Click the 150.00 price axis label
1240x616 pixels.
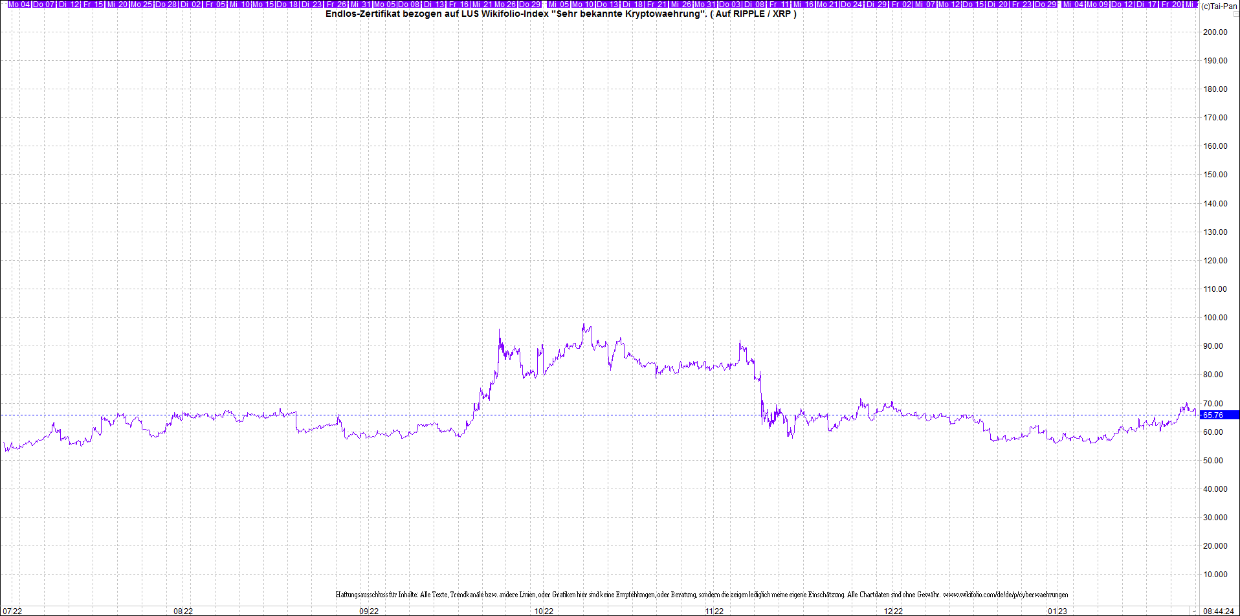(x=1215, y=174)
